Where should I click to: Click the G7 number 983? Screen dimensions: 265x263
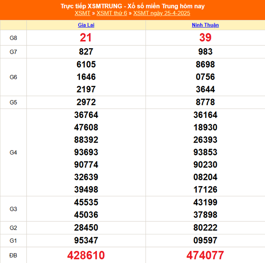tap(205, 52)
